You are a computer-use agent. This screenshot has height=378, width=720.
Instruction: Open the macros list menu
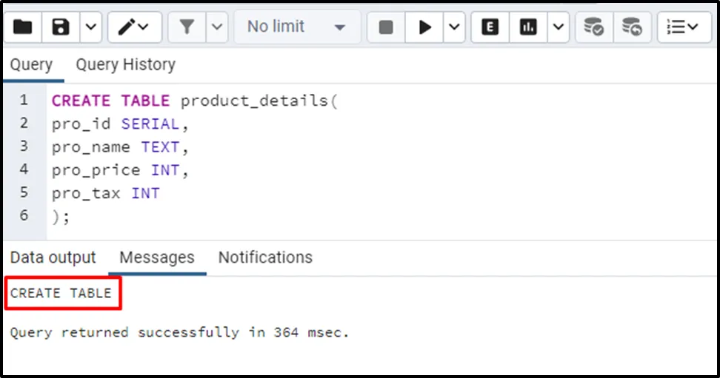682,27
